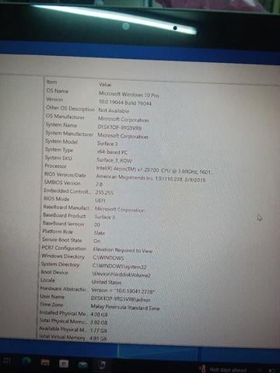Screen dimensions: 280x373
Task: Select the 'PCR7 Configuration' row label
Action: tap(64, 248)
